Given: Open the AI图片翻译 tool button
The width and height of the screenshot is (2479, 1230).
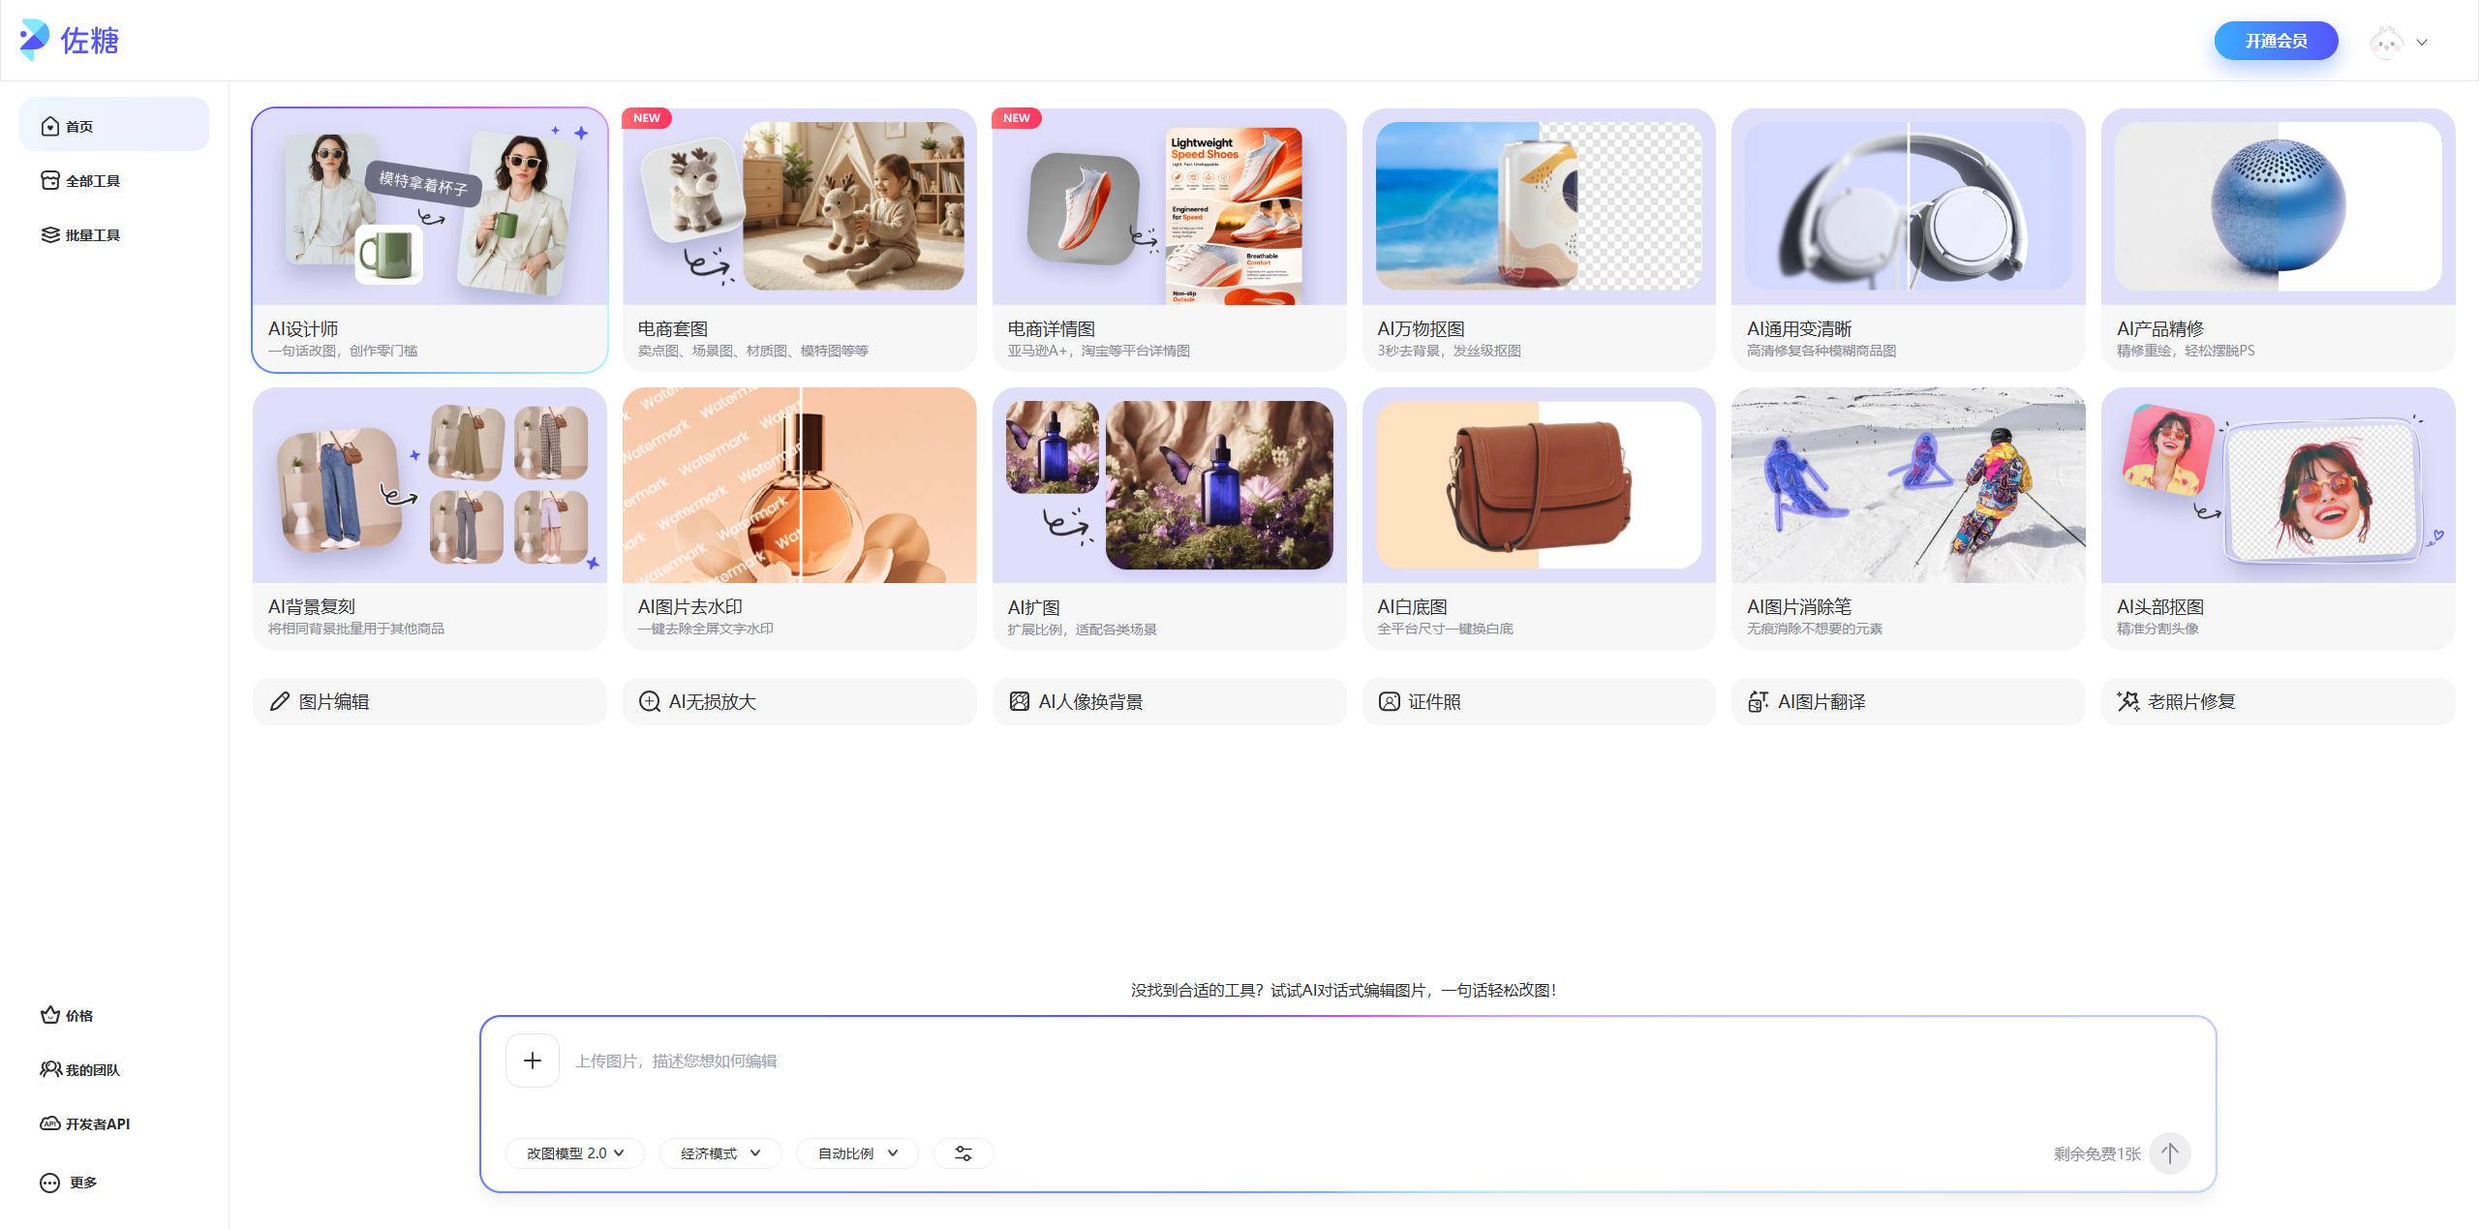Looking at the screenshot, I should 1909,701.
